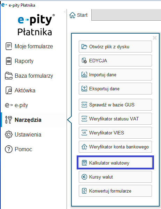The image size is (161, 209).
Task: Collapse the sidebar with the small arrow
Action: pyautogui.click(x=64, y=12)
